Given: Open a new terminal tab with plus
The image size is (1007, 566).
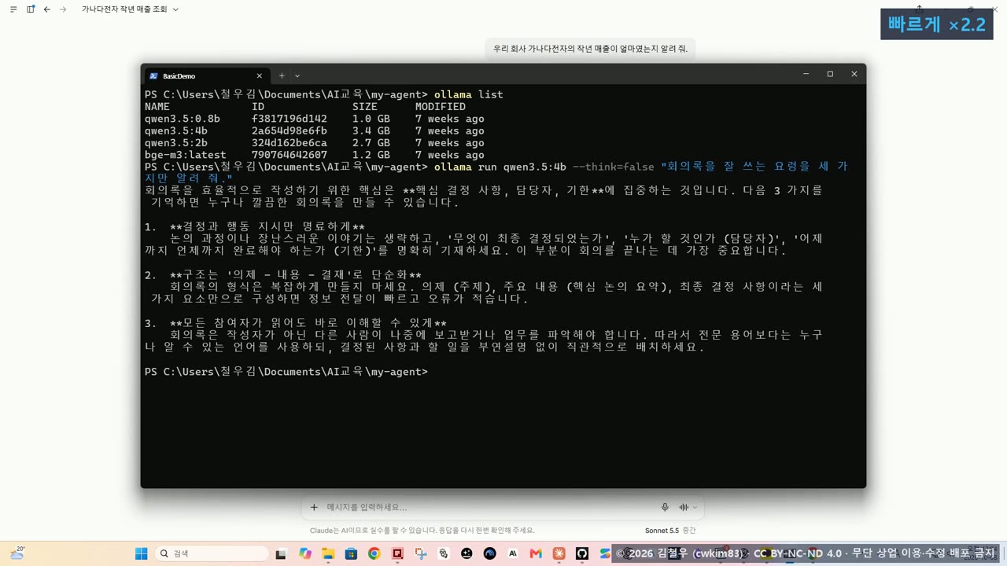Looking at the screenshot, I should pos(282,75).
